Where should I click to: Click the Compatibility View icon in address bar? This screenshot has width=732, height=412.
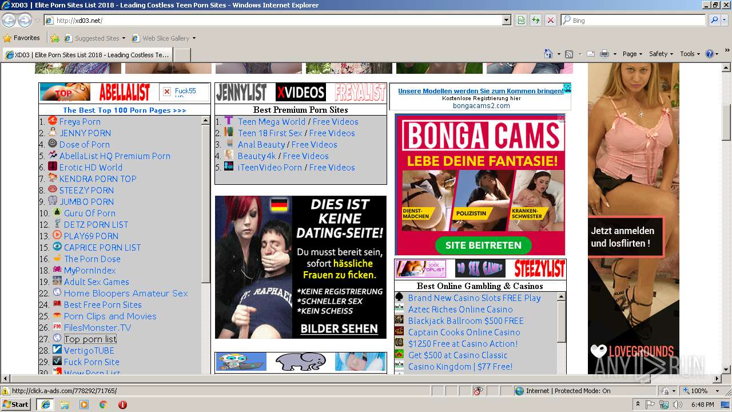coord(521,20)
